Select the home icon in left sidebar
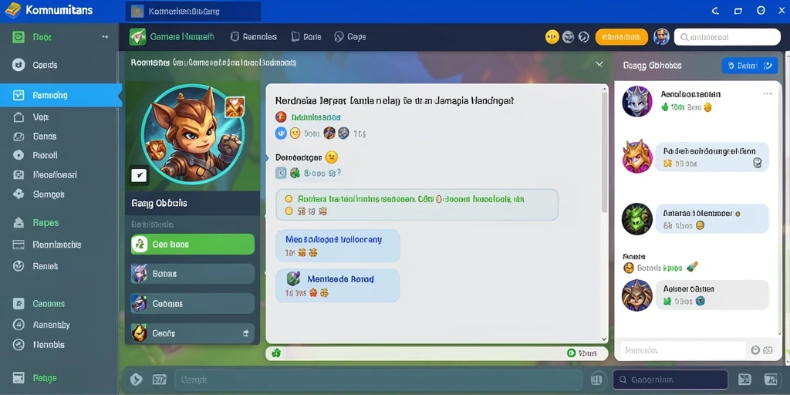The image size is (790, 395). tap(19, 117)
